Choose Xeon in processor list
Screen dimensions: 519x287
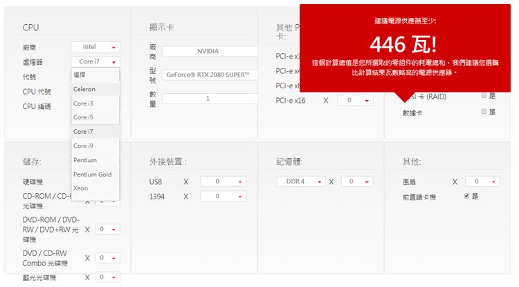coord(95,188)
